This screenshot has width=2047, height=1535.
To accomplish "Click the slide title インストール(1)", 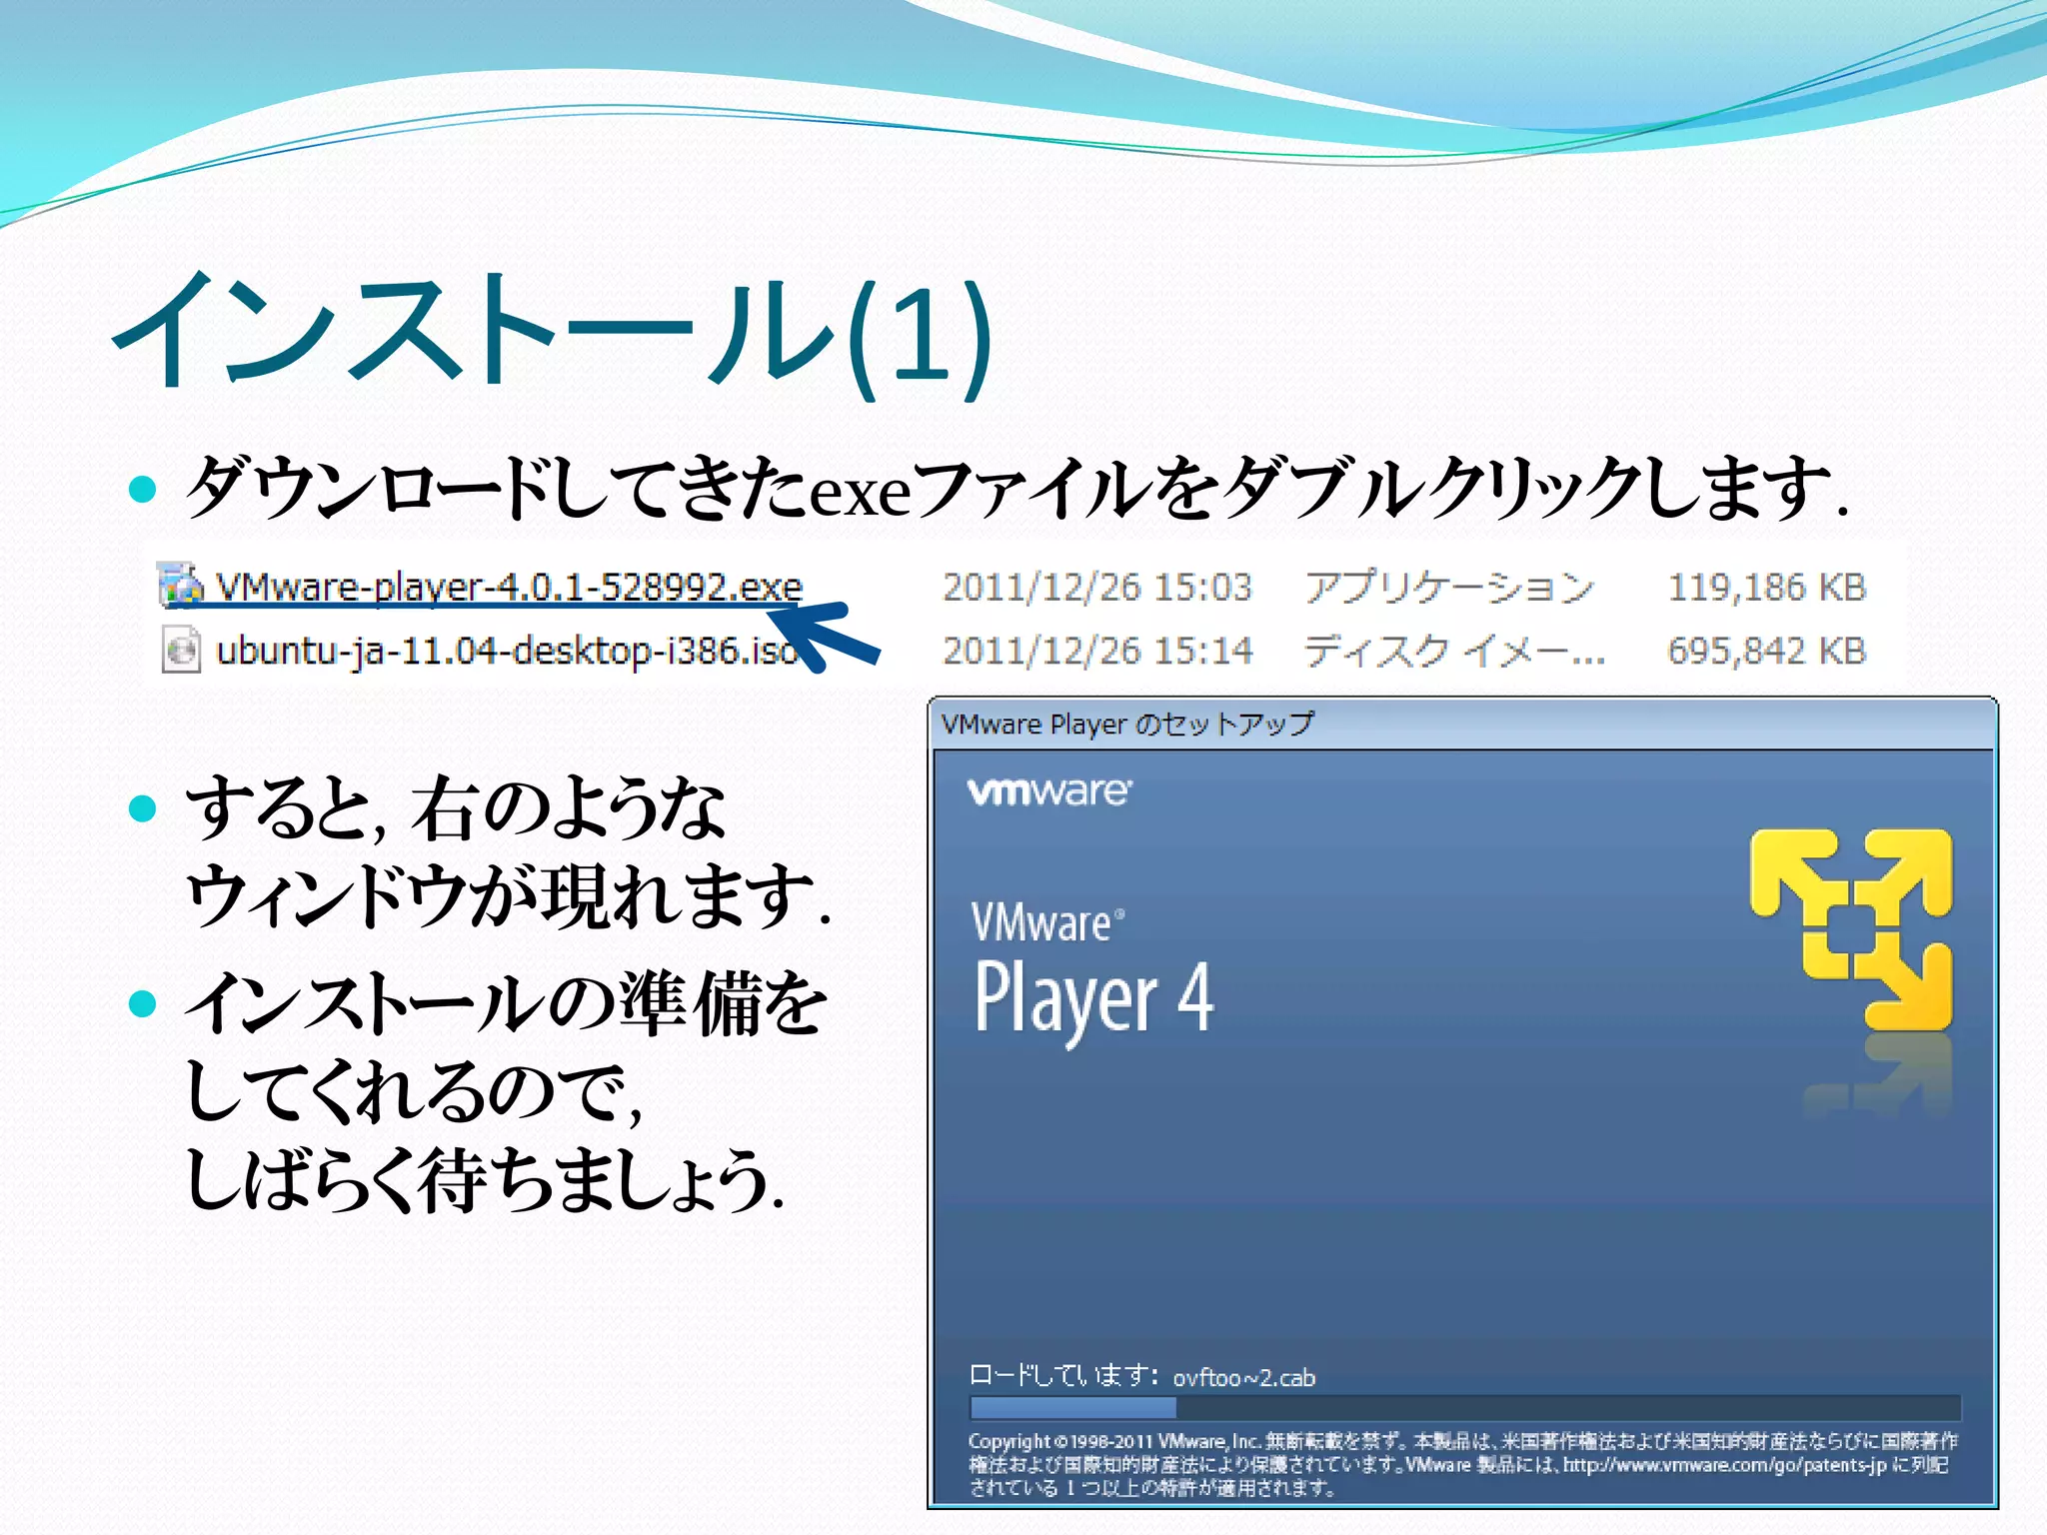I will [553, 333].
